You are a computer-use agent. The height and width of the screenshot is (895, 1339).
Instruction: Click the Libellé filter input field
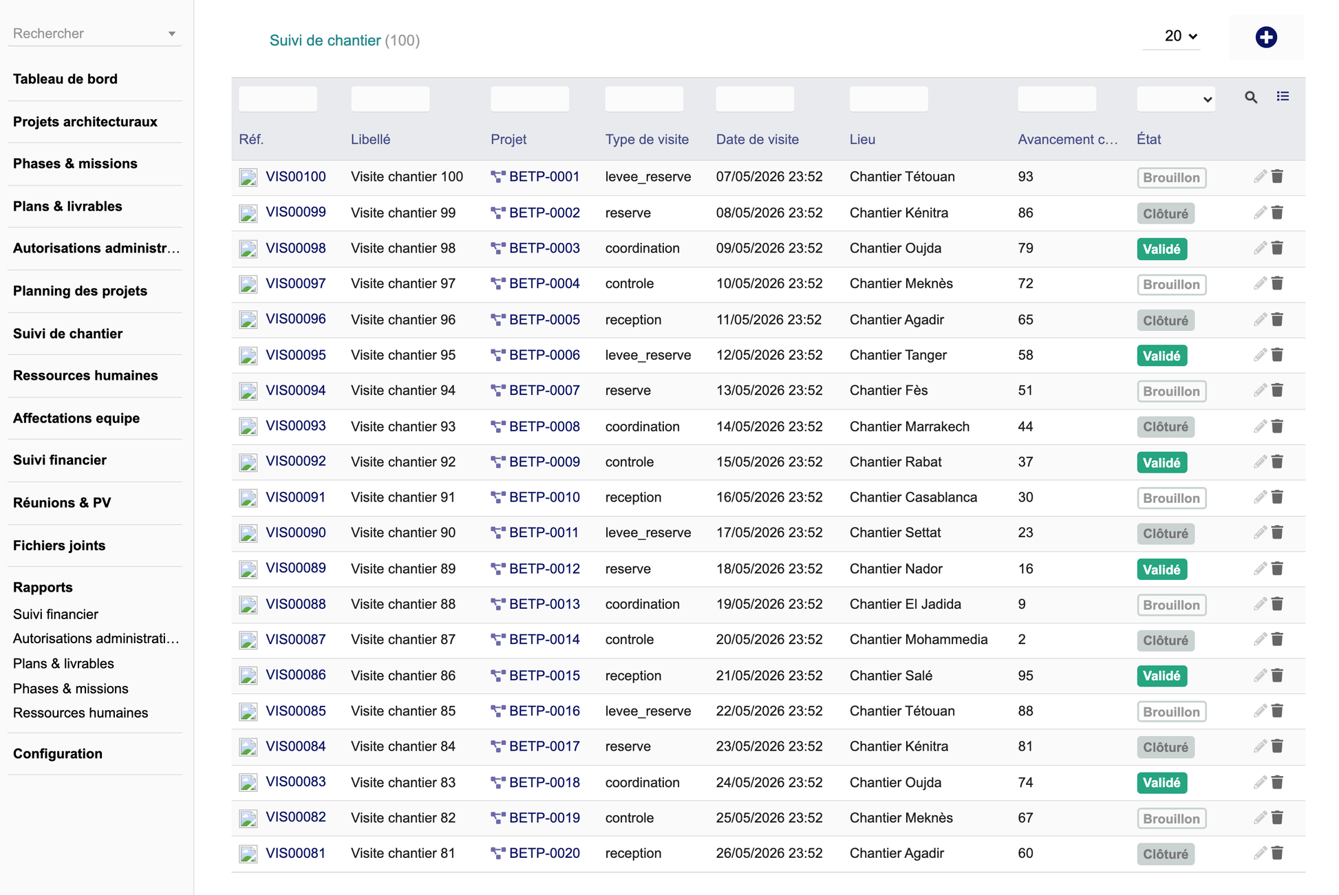tap(390, 99)
